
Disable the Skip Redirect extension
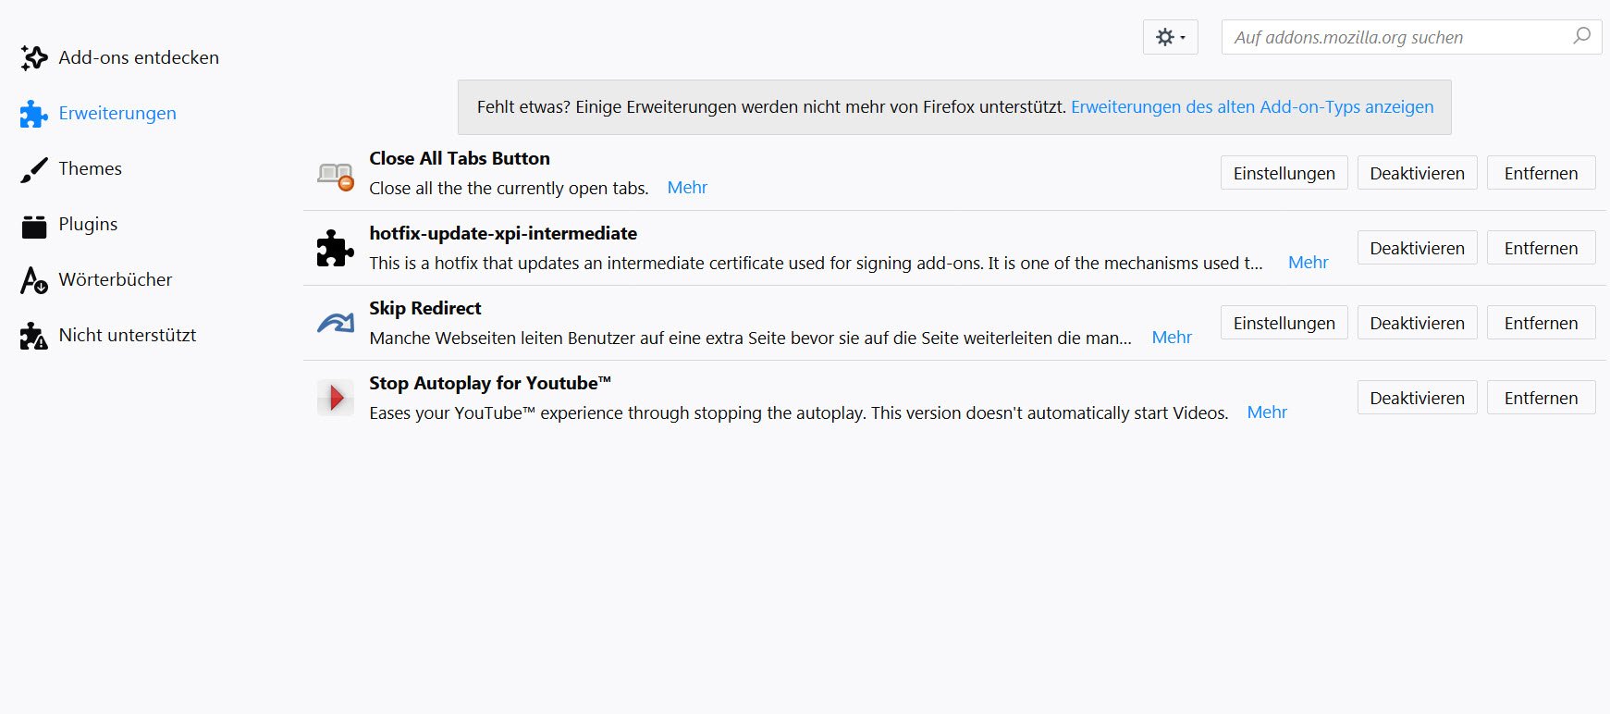tap(1417, 323)
